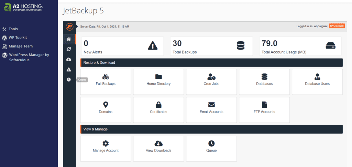Open Home Directory folder icon
Viewport: 352px width, 167px height.
(x=158, y=77)
